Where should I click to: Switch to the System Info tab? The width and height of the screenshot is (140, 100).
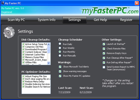(x=47, y=20)
